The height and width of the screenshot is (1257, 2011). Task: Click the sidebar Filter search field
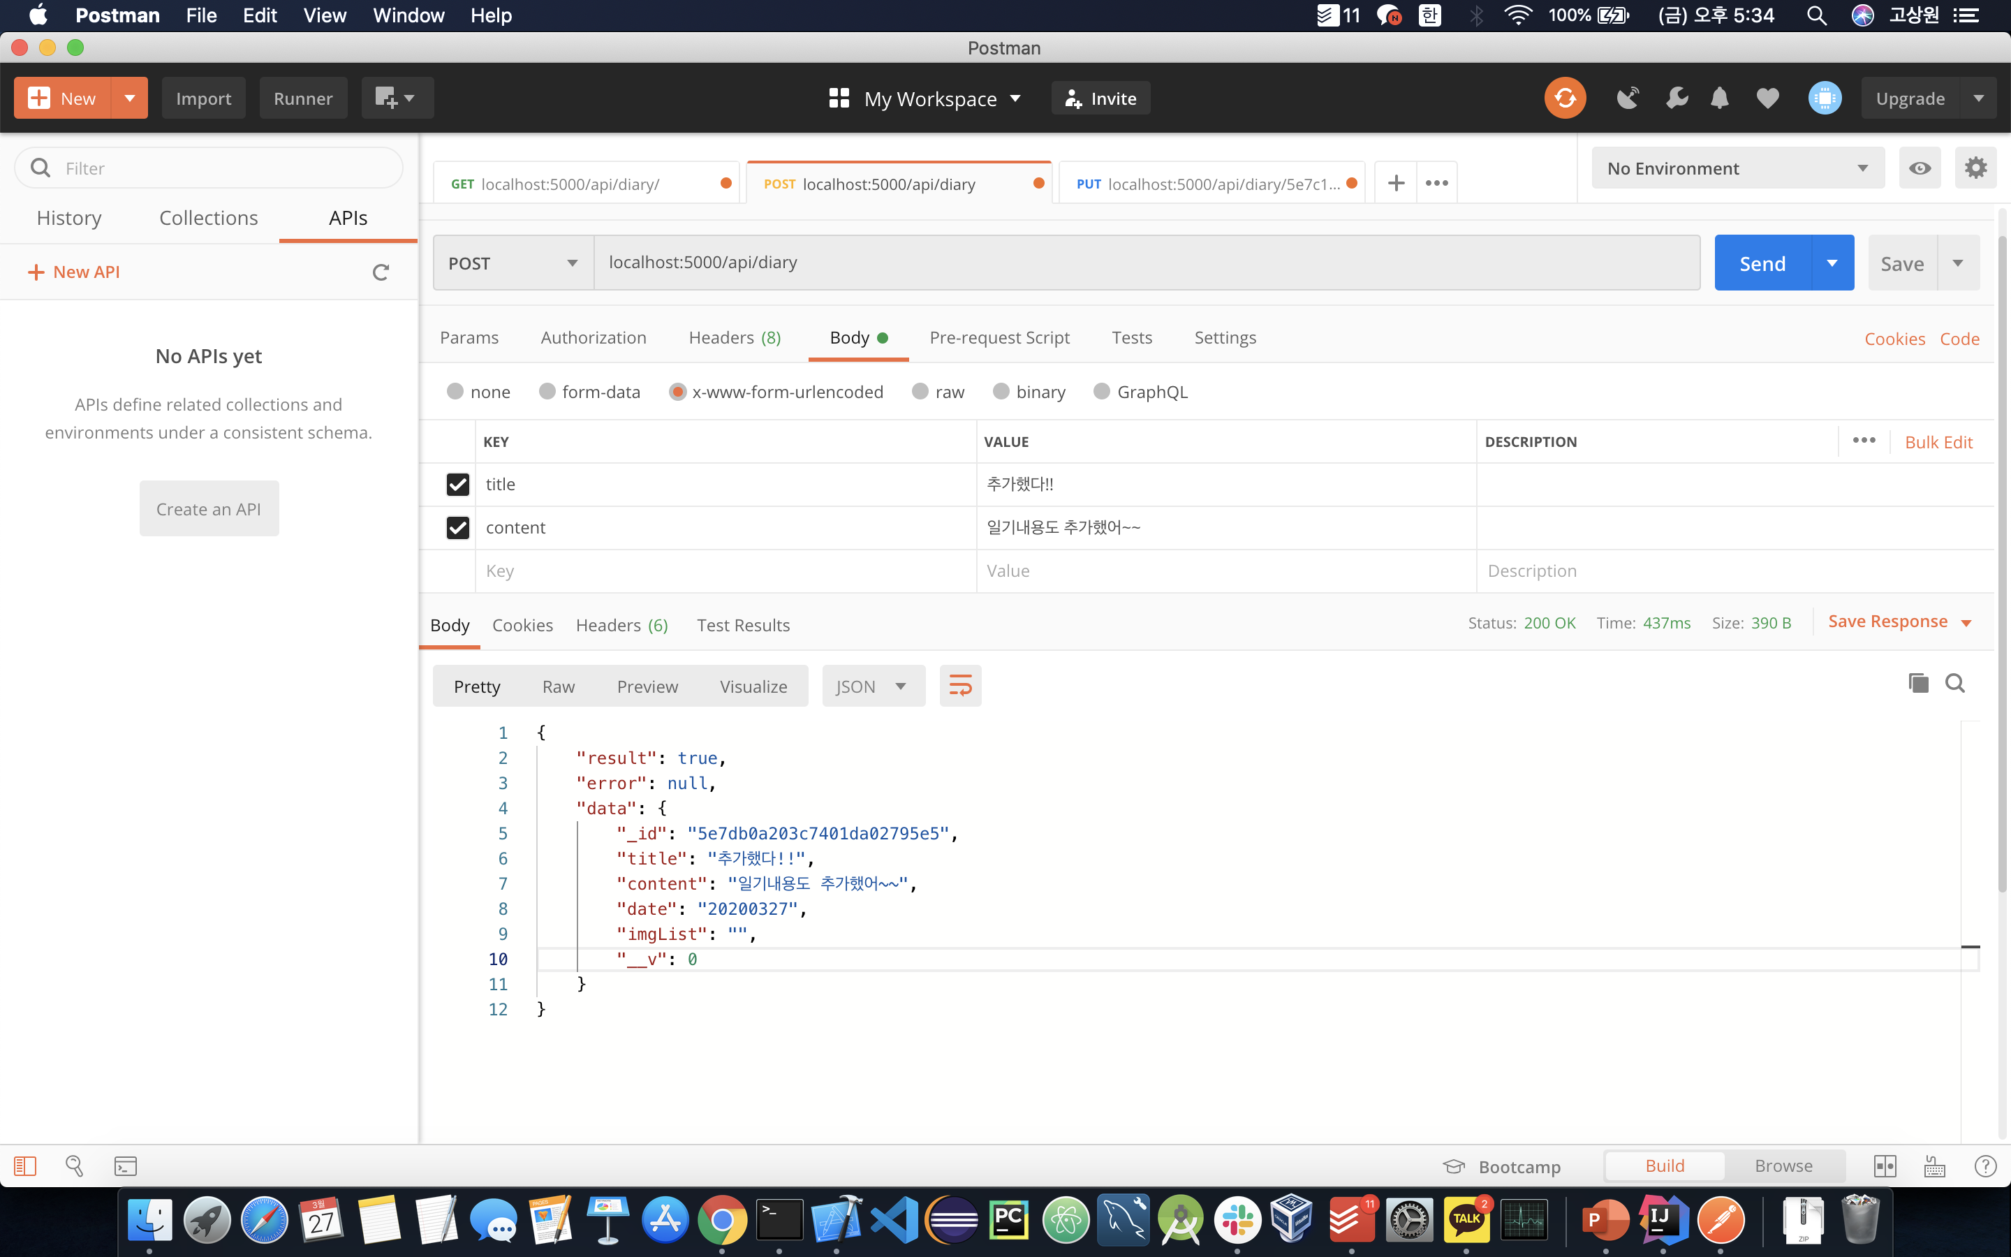click(x=209, y=168)
